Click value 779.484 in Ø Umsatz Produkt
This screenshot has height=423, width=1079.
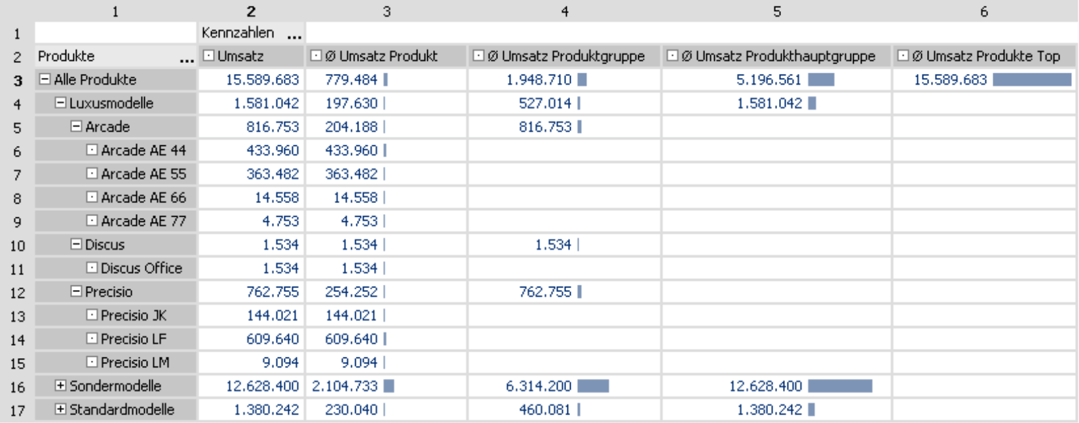click(x=351, y=79)
